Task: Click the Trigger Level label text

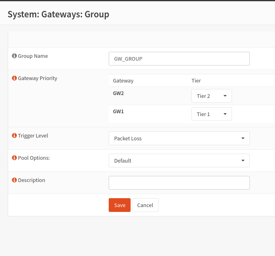Action: tap(33, 136)
